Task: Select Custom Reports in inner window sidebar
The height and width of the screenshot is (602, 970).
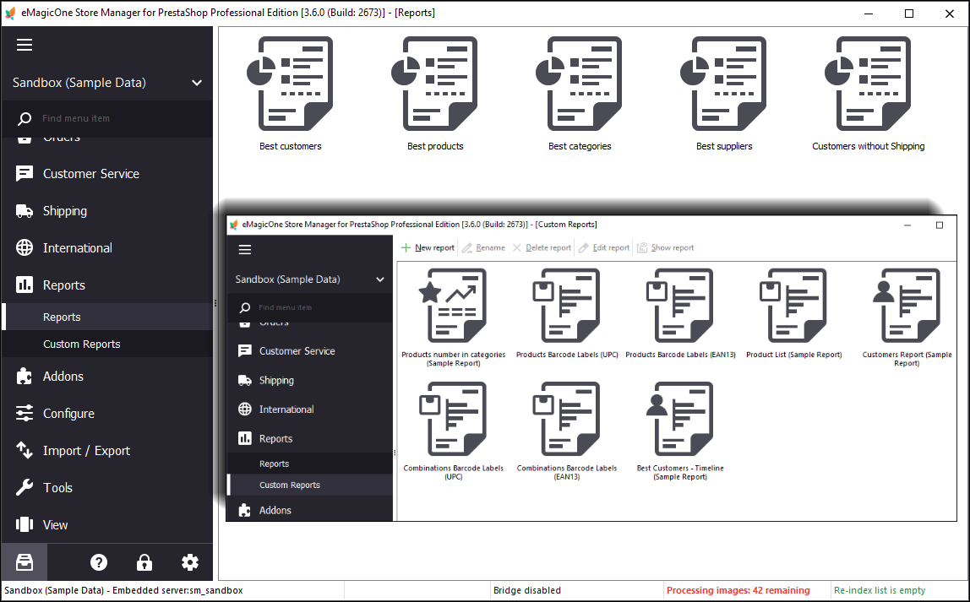Action: [x=309, y=485]
